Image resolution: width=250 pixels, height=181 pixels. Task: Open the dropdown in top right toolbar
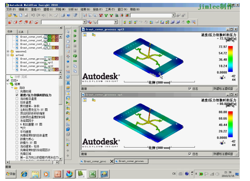point(173,15)
